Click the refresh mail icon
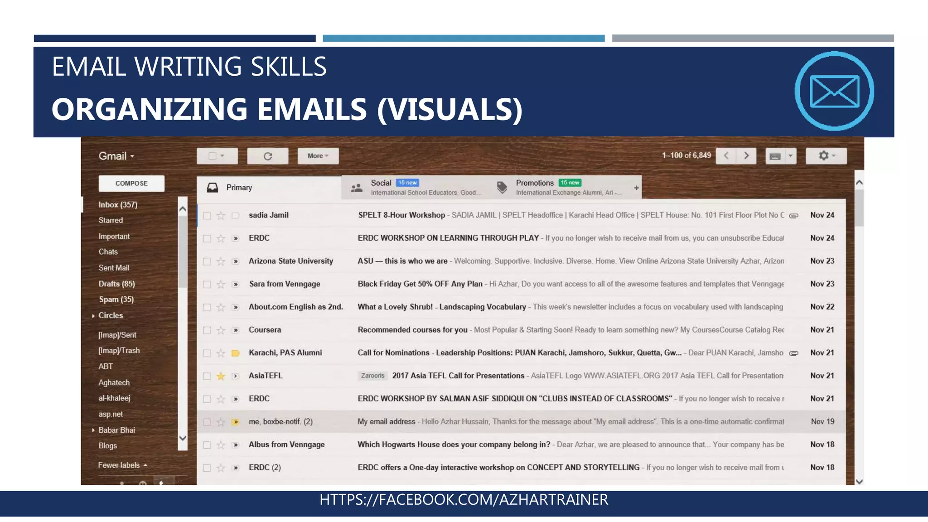This screenshot has width=928, height=522. click(x=268, y=156)
